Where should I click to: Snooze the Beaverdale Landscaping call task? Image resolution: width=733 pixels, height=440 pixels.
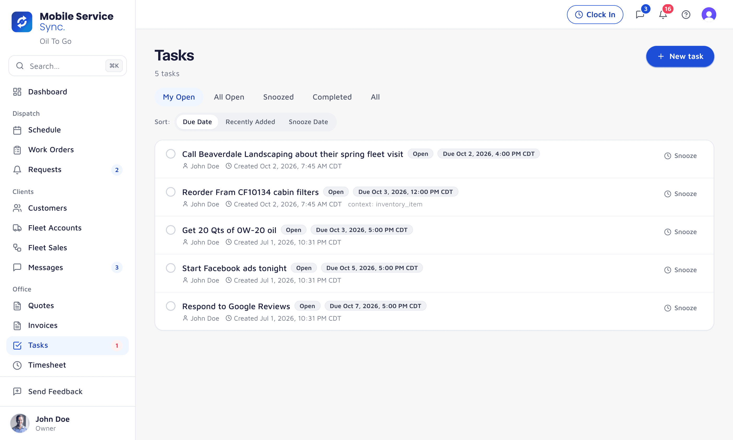click(x=680, y=156)
